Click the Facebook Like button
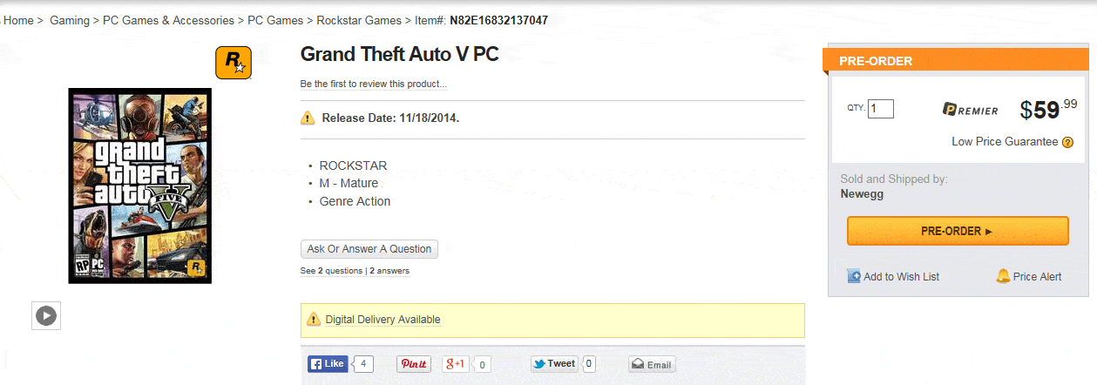 (328, 364)
